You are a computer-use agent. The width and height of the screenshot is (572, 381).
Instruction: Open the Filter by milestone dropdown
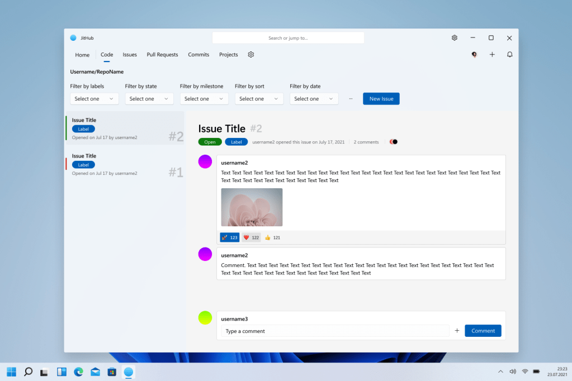click(204, 99)
